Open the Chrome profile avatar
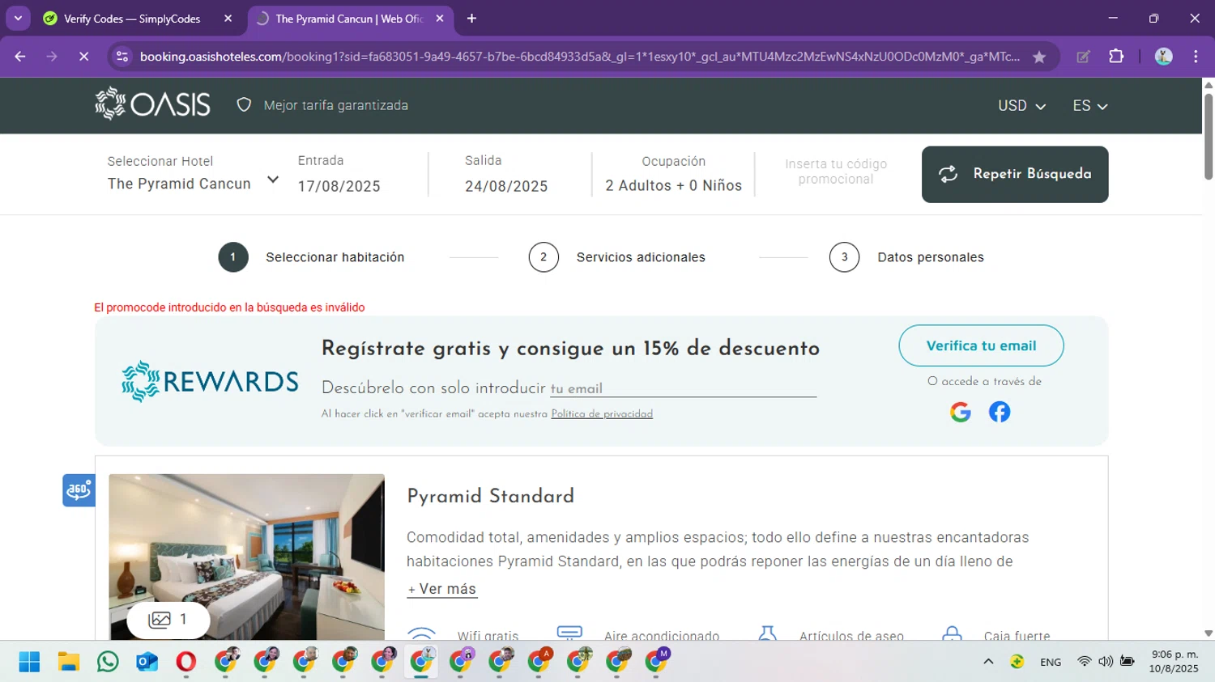Viewport: 1215px width, 682px height. point(1164,57)
